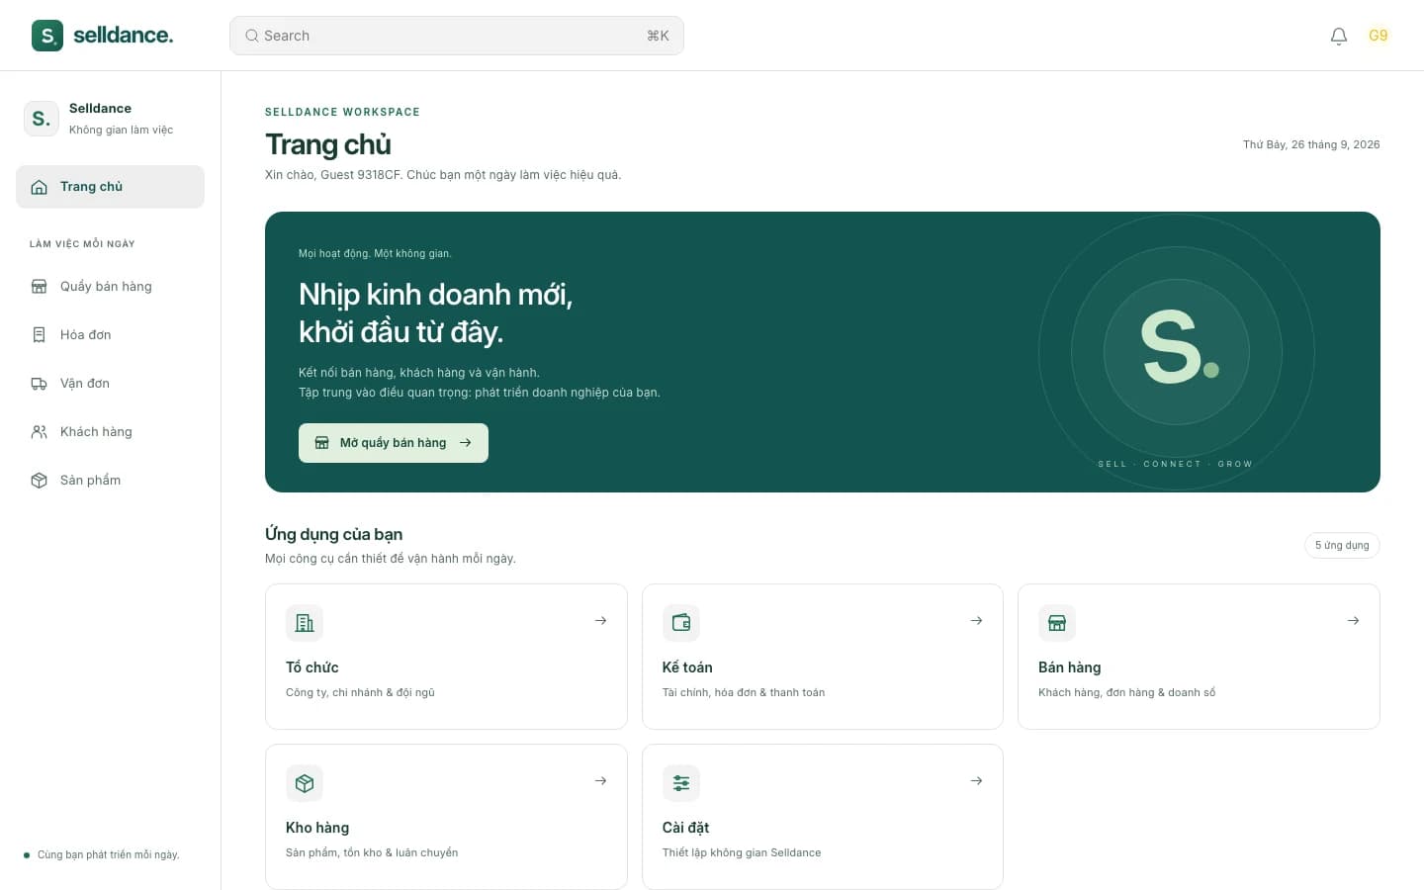The height and width of the screenshot is (890, 1424).
Task: Click the large S. emblem in banner
Action: (1177, 350)
